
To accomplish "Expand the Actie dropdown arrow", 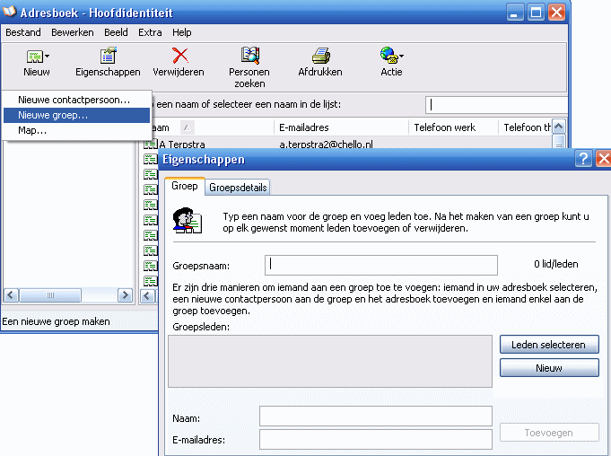I will (x=402, y=57).
